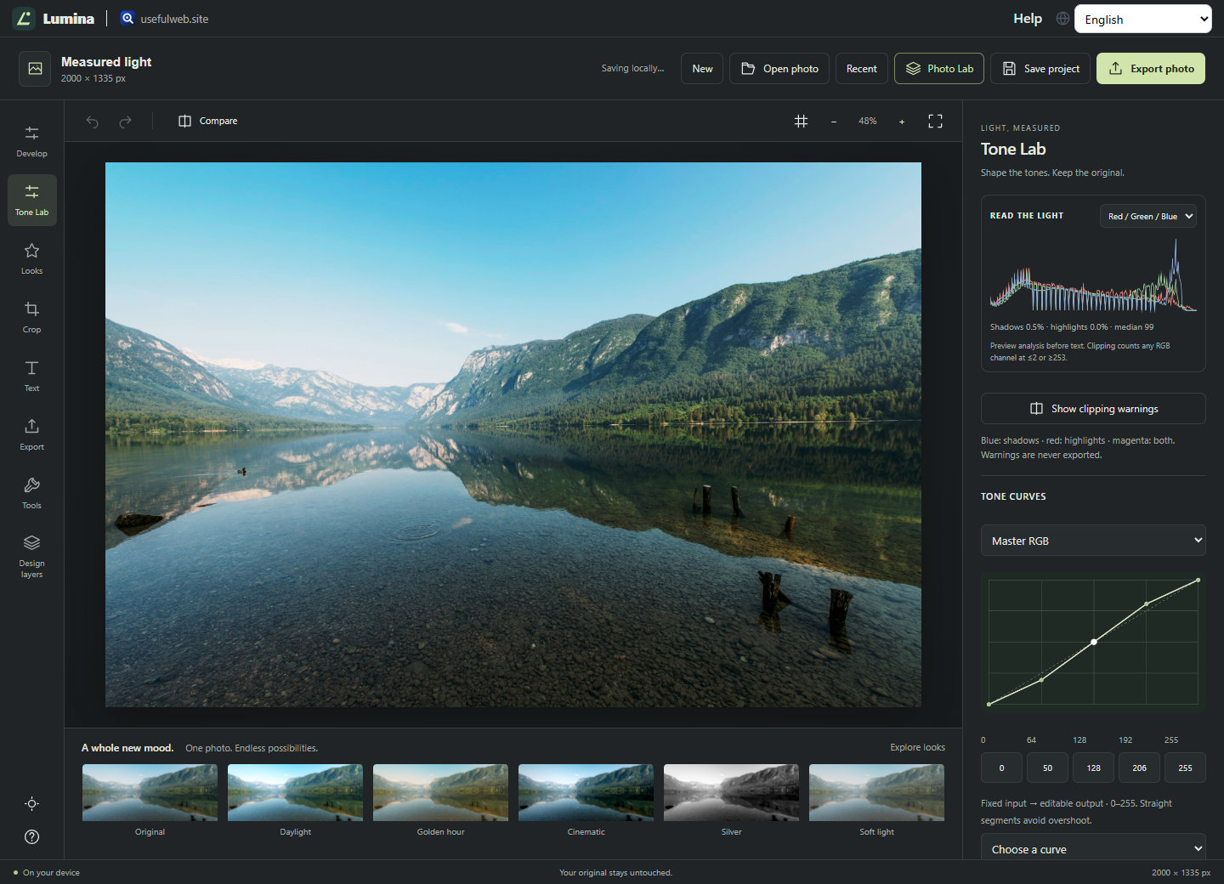This screenshot has height=884, width=1224.
Task: Open the sidebar Export panel
Action: click(31, 435)
